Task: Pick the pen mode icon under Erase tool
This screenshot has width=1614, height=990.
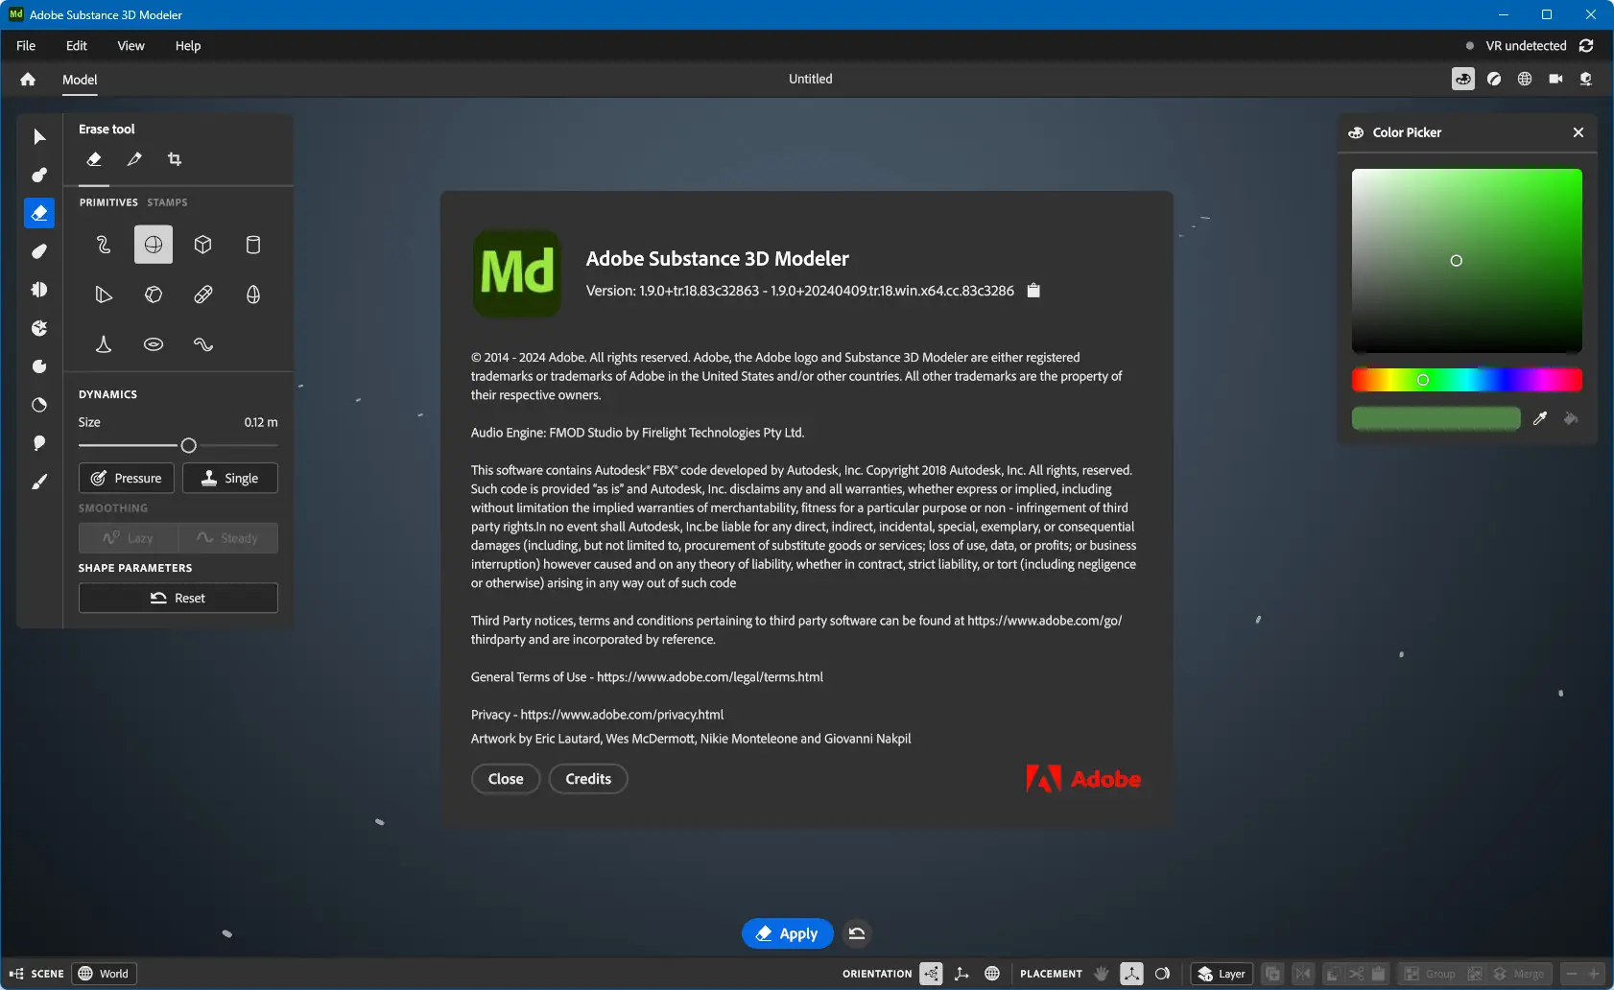Action: (134, 159)
